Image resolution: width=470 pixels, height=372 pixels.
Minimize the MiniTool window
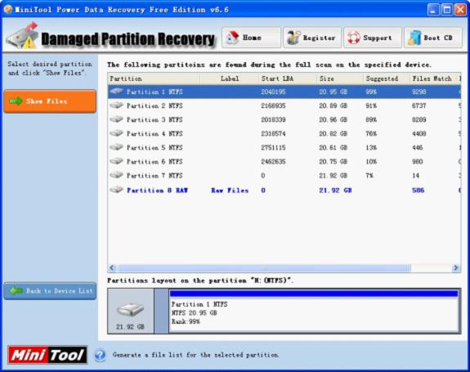432,10
